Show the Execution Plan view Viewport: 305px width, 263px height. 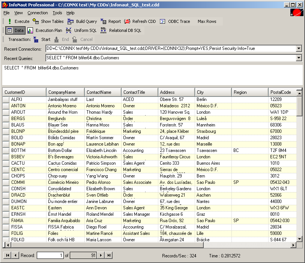45,30
